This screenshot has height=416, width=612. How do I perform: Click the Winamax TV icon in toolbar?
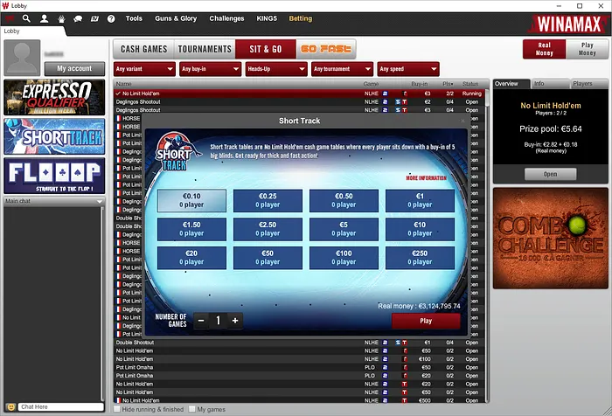(94, 17)
